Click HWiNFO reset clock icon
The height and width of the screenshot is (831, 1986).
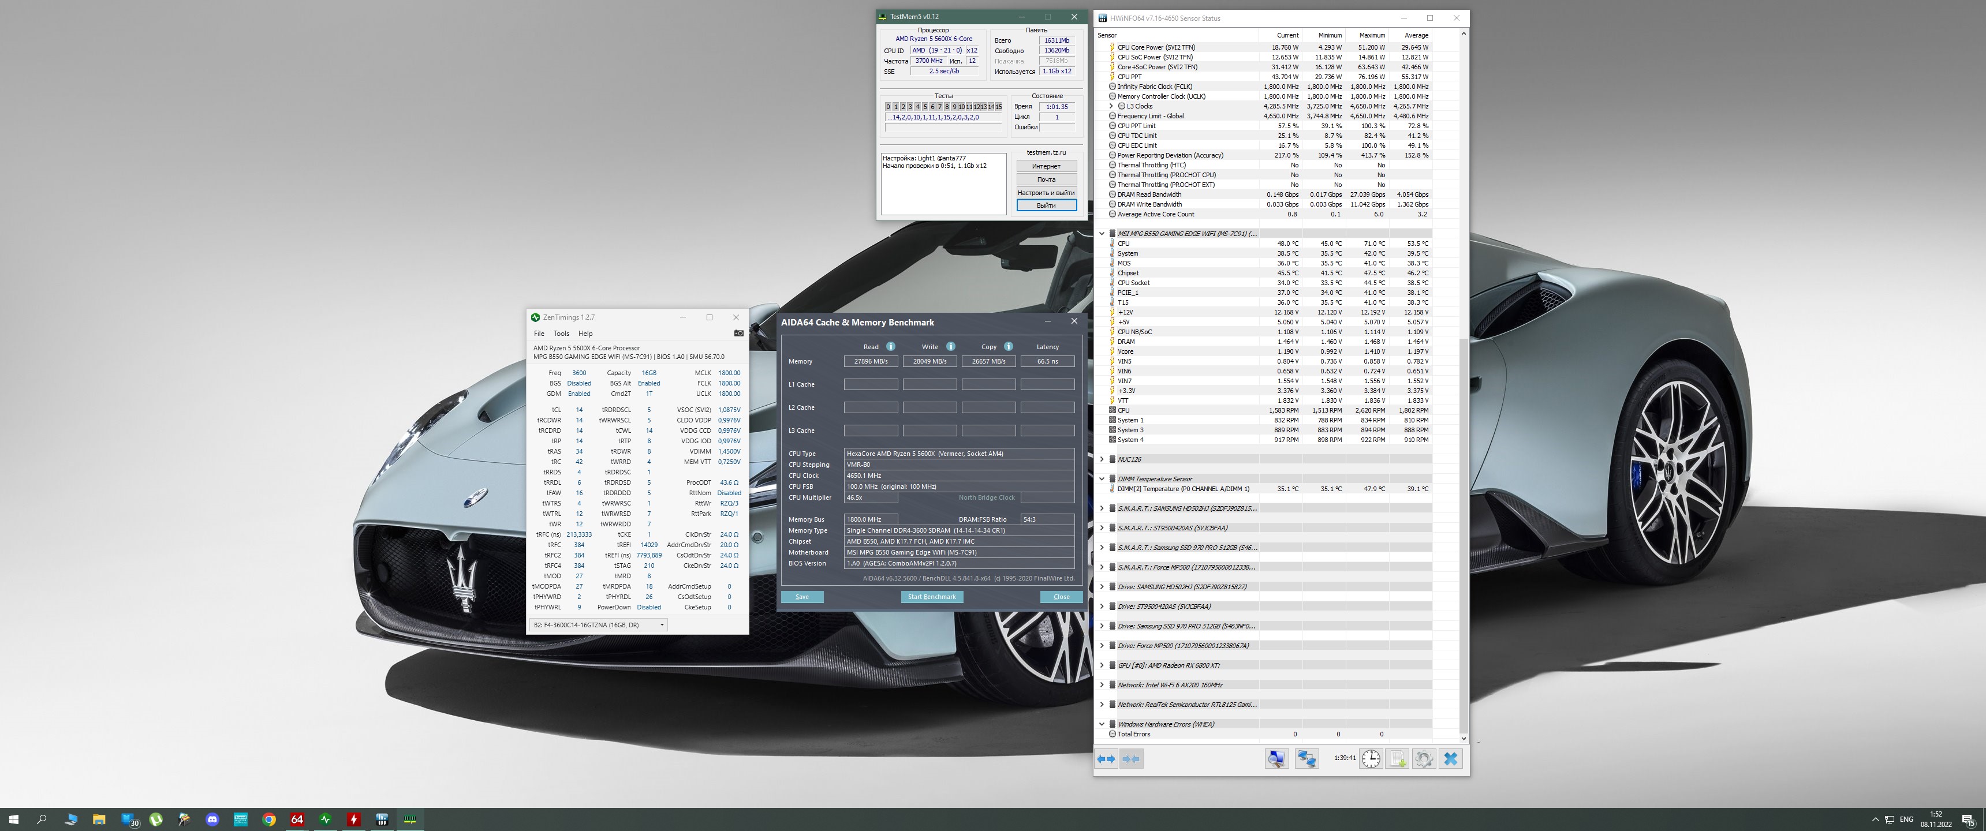[x=1371, y=759]
